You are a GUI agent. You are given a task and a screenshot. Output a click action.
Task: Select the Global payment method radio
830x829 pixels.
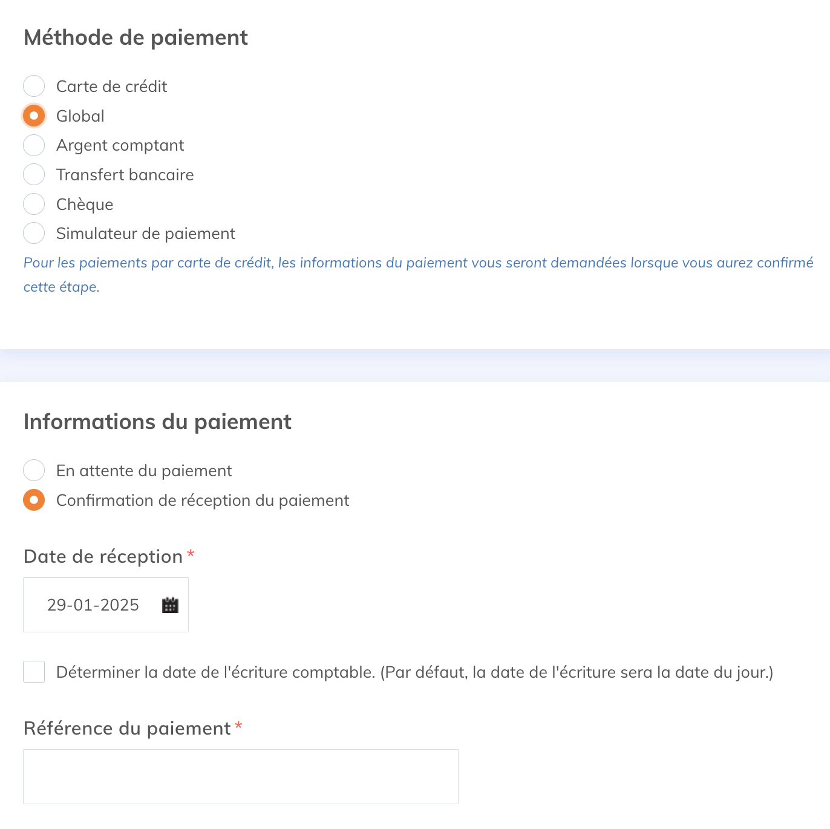[x=34, y=116]
